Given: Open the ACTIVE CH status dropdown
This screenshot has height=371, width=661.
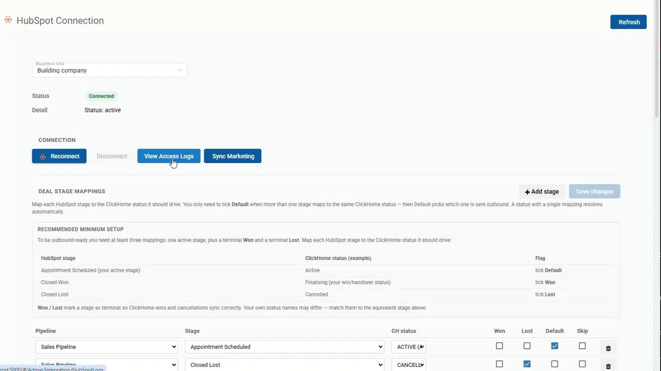Looking at the screenshot, I should tap(409, 347).
